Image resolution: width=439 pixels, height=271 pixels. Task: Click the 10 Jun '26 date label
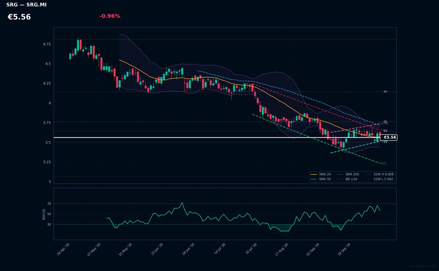[x=157, y=249]
